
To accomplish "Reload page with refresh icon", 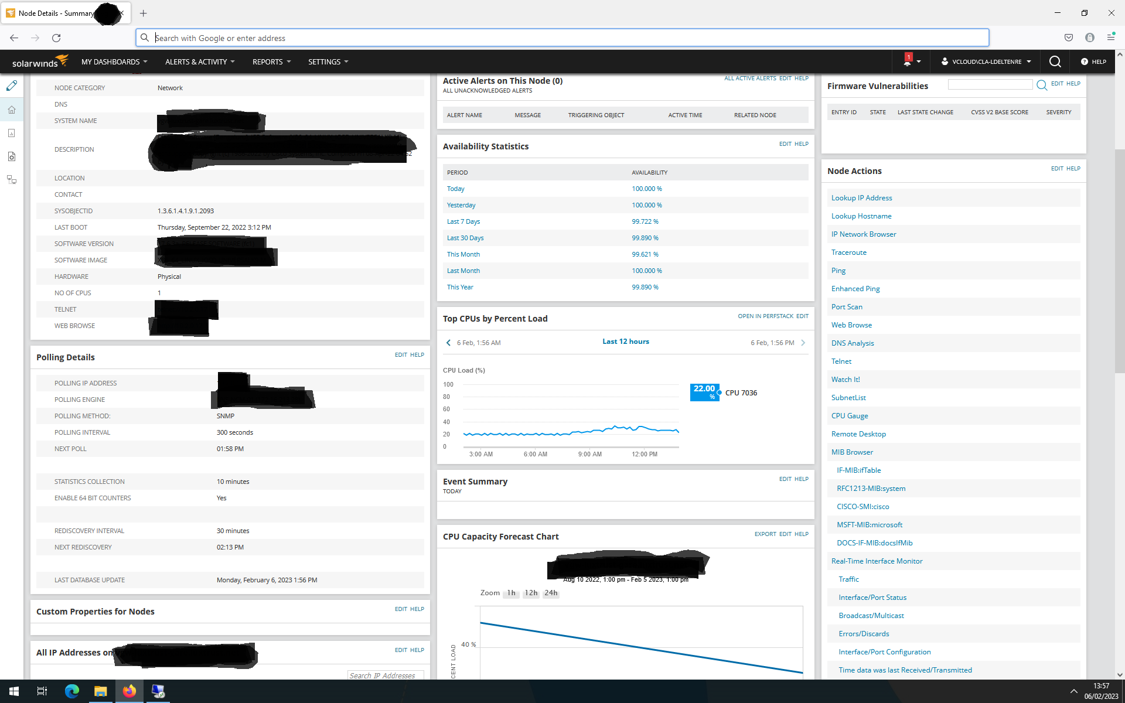I will pyautogui.click(x=56, y=38).
